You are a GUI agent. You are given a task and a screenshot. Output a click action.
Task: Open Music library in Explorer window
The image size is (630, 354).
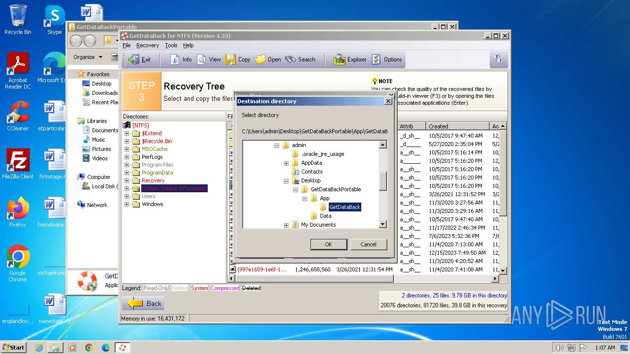coord(98,140)
